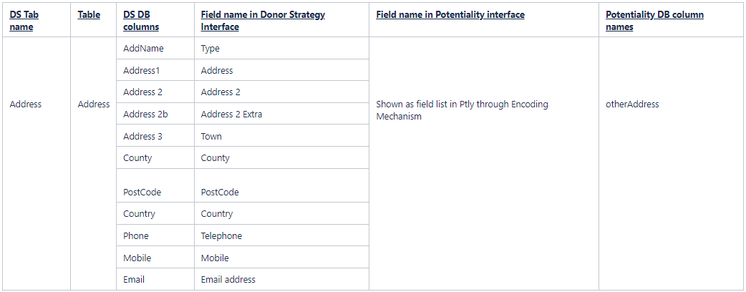746x292 pixels.
Task: Select the "Address 2b" cell
Action: [145, 115]
